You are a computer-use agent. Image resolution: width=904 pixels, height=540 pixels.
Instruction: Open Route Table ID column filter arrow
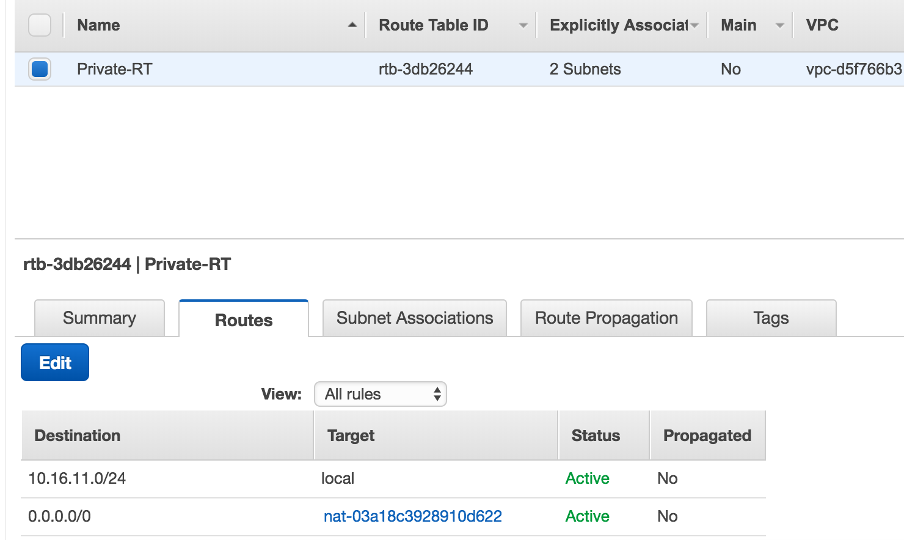click(523, 25)
